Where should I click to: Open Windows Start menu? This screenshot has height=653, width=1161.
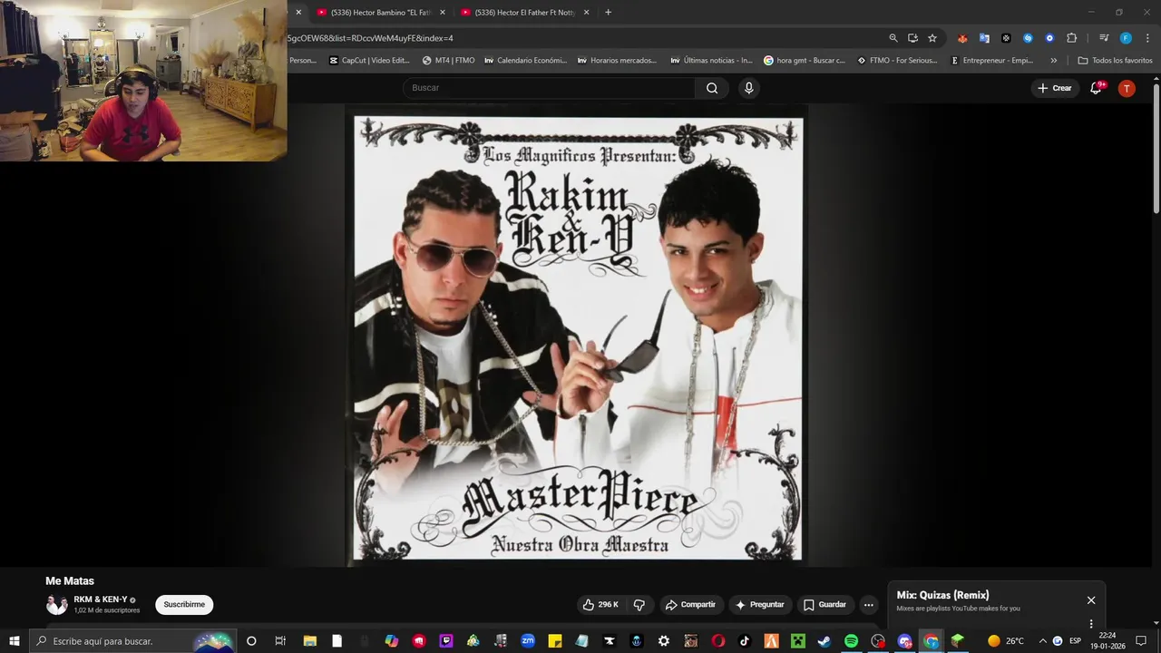14,641
